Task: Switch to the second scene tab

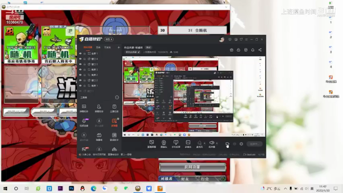Action: [98, 47]
